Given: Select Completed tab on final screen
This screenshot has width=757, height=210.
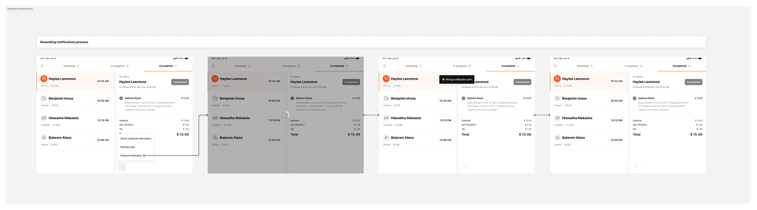Looking at the screenshot, I should pyautogui.click(x=682, y=66).
